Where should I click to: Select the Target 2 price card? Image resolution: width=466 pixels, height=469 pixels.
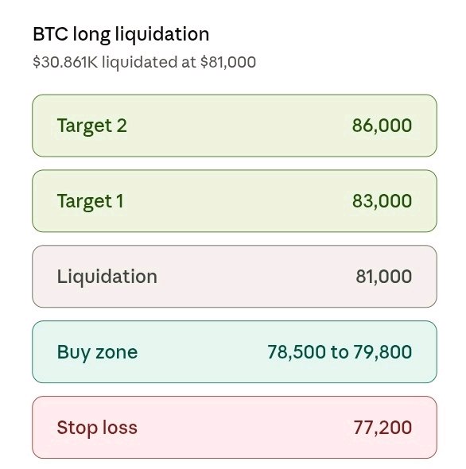235,126
